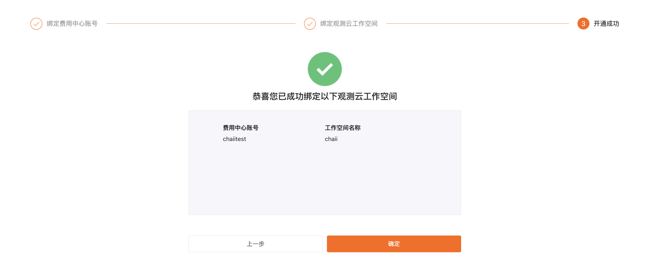
Task: Click the chaiitest account value
Action: tap(234, 139)
